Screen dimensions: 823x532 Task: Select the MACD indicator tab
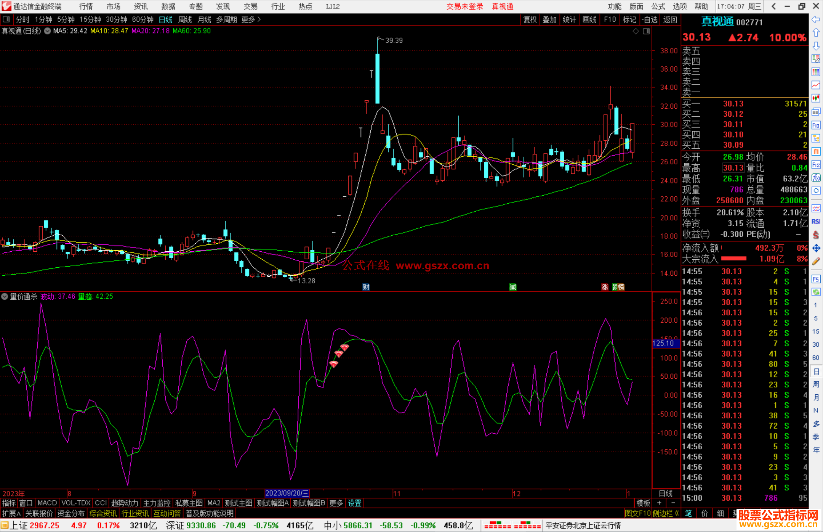(x=47, y=503)
